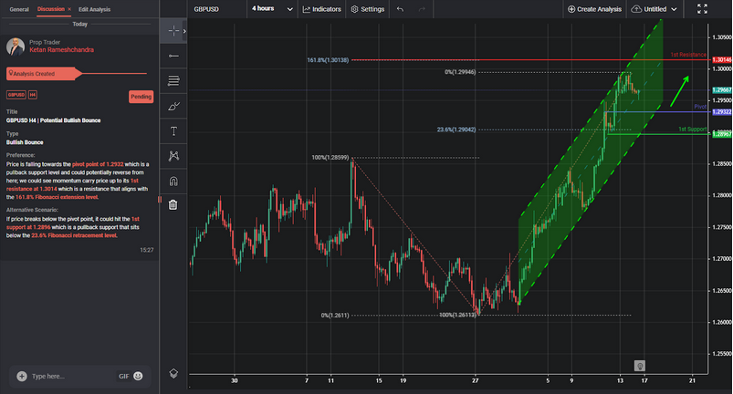Open the GIF picker
The width and height of the screenshot is (733, 394).
123,377
